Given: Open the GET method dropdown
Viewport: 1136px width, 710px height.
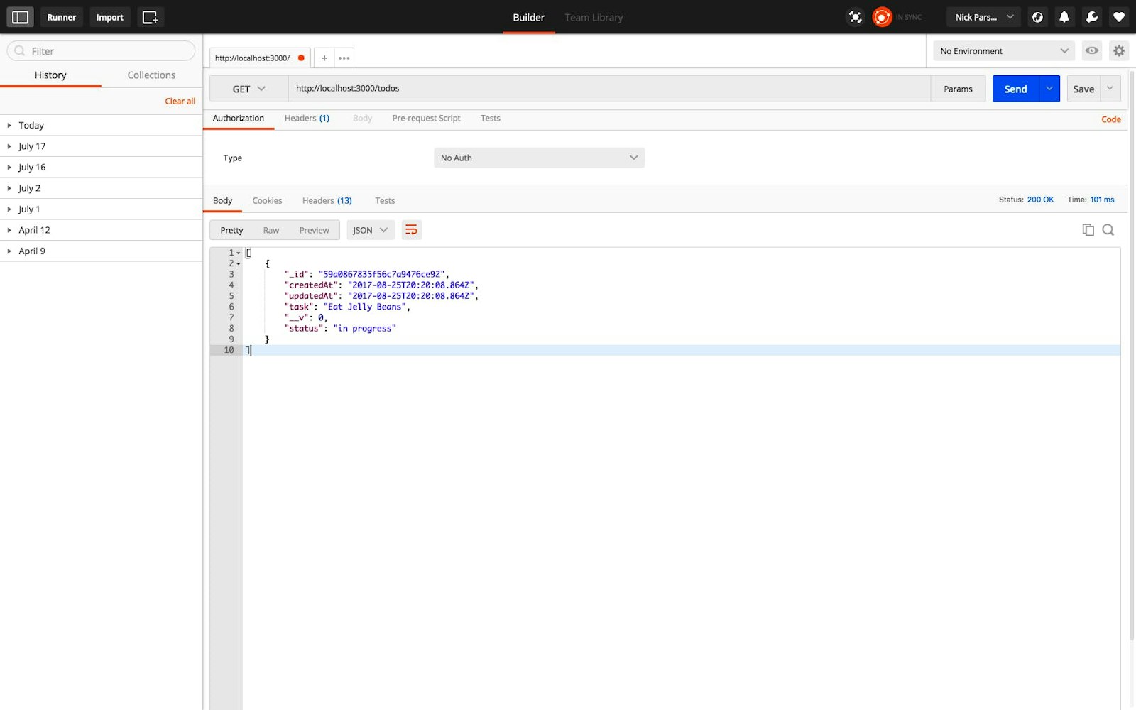Looking at the screenshot, I should (247, 88).
